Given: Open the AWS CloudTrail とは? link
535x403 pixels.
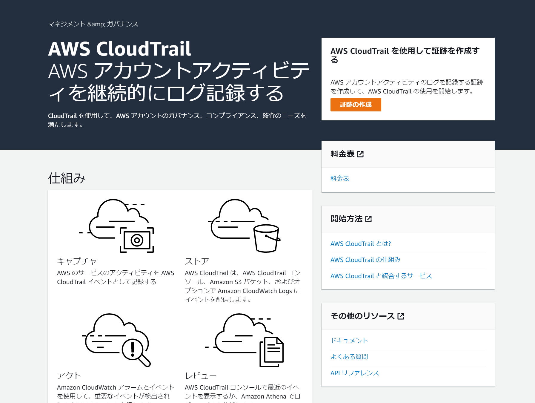Looking at the screenshot, I should [x=361, y=244].
